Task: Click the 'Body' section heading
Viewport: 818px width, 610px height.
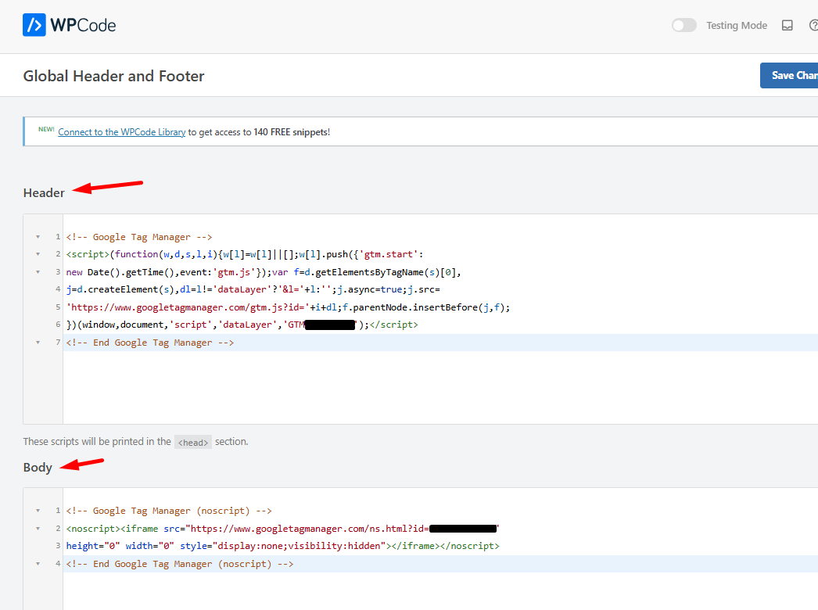Action: coord(38,467)
